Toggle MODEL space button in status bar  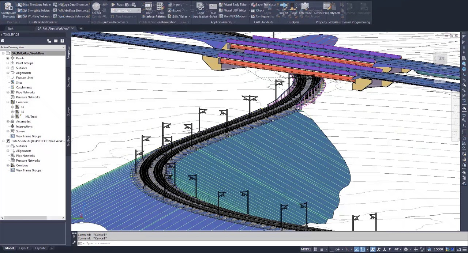(306, 249)
